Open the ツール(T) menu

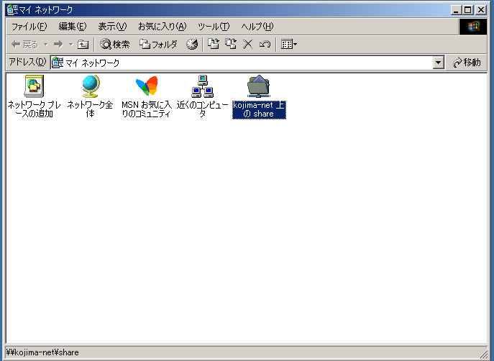point(214,27)
